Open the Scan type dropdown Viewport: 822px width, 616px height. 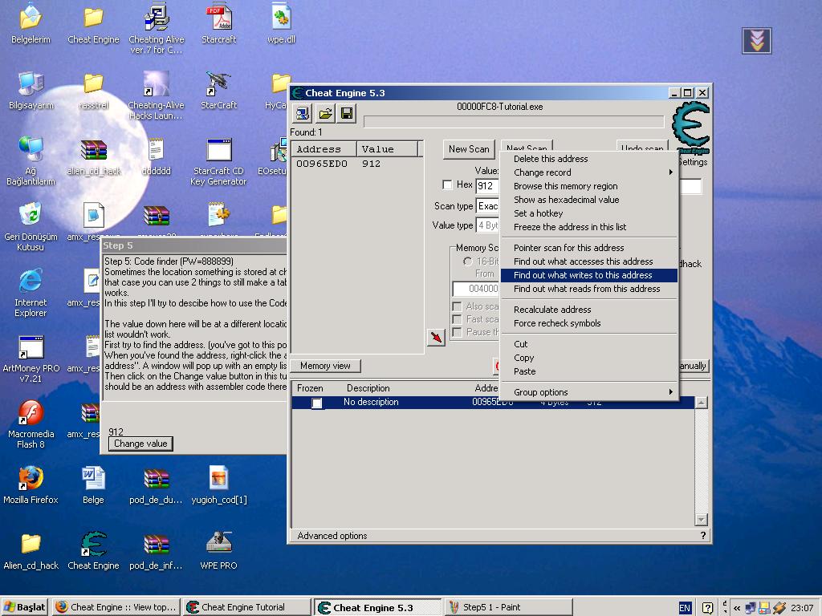[x=487, y=206]
